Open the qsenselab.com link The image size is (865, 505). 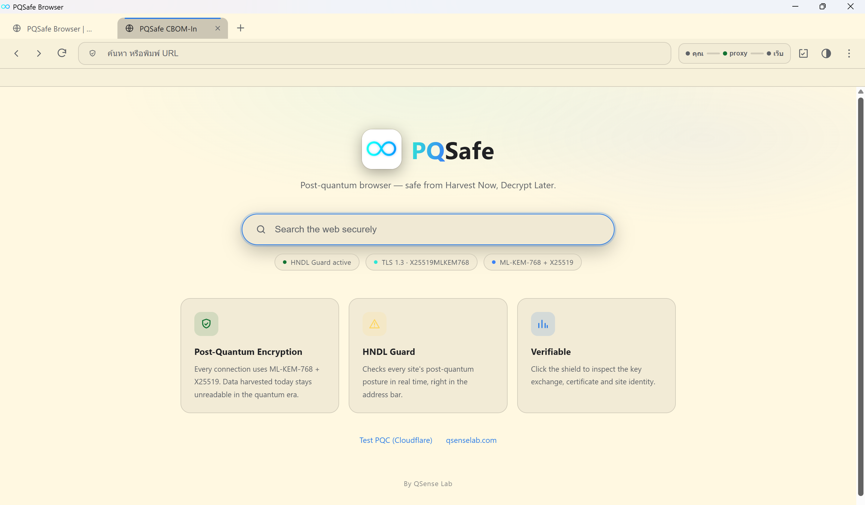coord(471,440)
